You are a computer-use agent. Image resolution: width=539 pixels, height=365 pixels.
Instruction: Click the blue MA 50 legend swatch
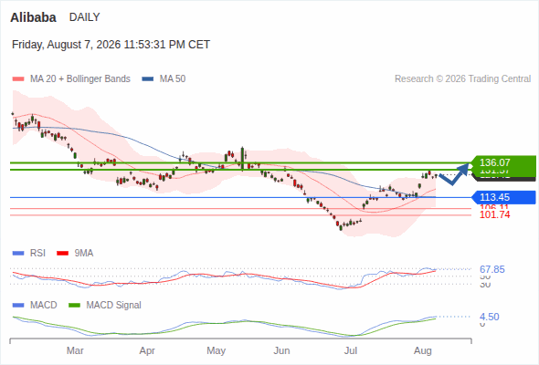[148, 79]
